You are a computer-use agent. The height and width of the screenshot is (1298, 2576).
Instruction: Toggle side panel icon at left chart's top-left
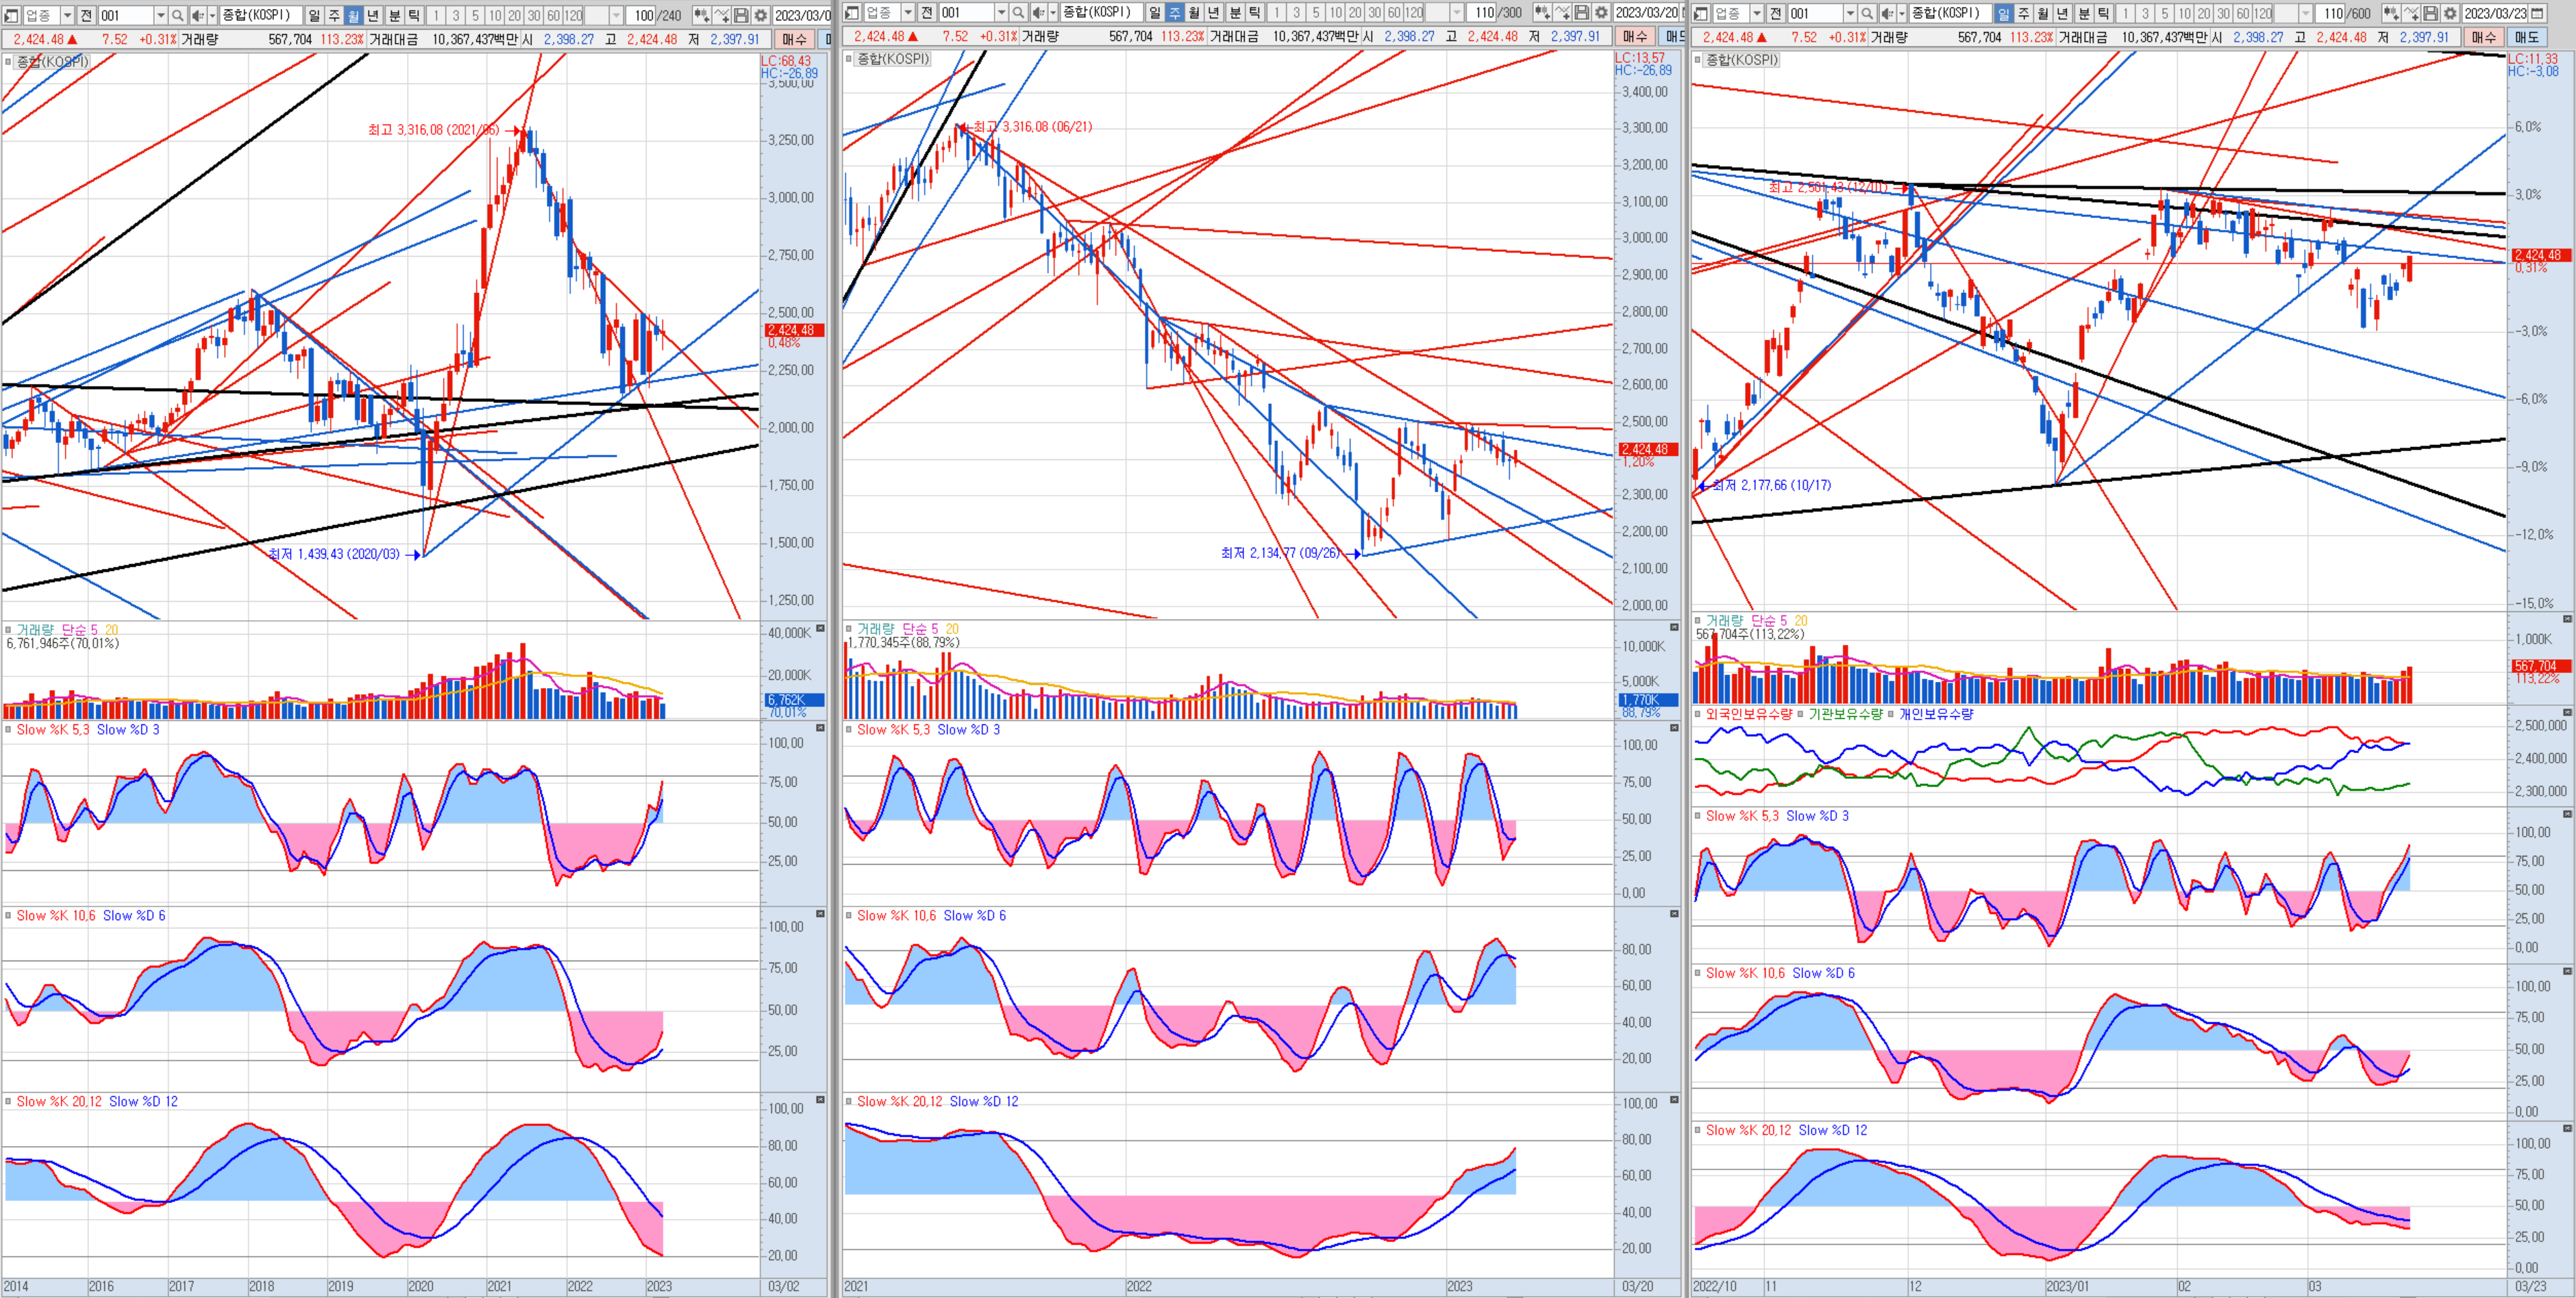pos(12,15)
